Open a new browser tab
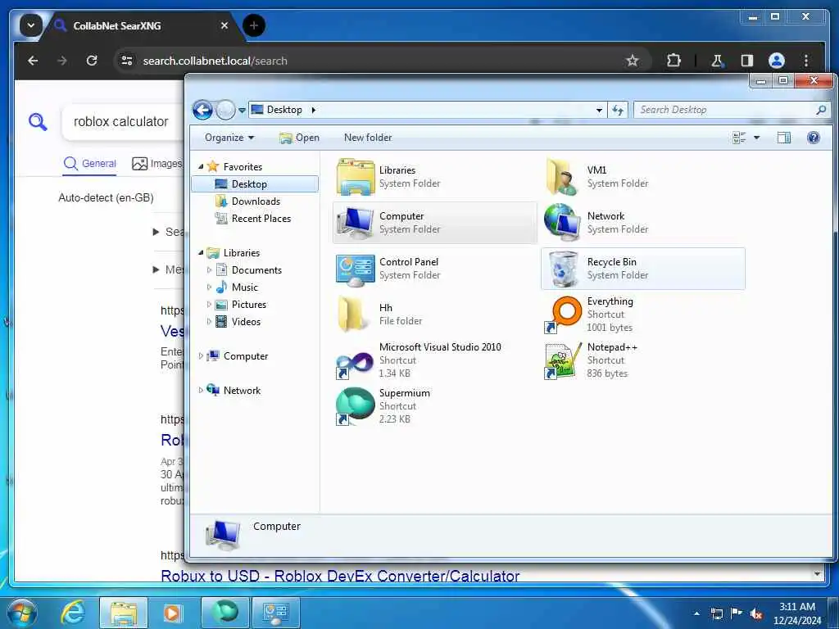Image resolution: width=839 pixels, height=629 pixels. (254, 25)
